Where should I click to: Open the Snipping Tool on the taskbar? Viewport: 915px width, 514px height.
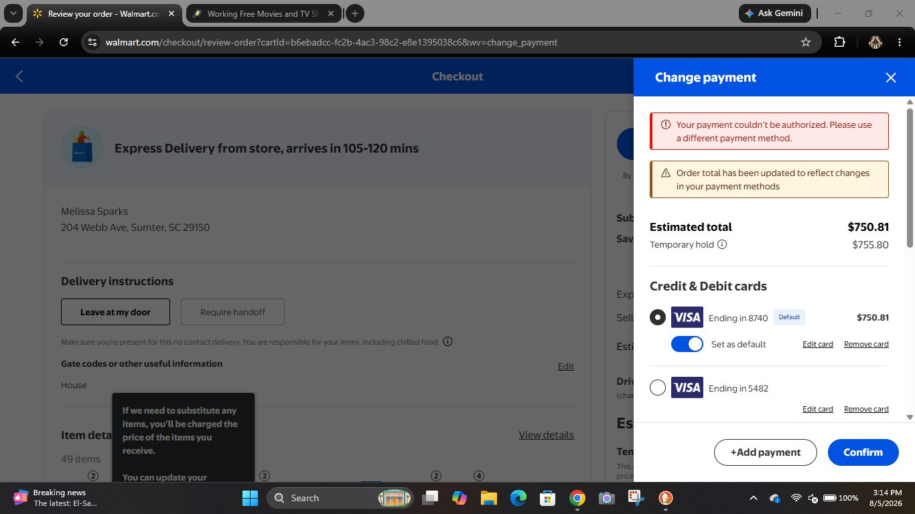click(x=636, y=498)
